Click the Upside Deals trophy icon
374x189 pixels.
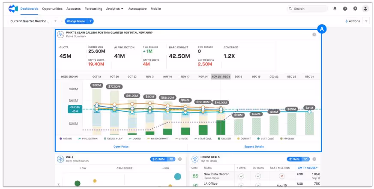(195, 159)
